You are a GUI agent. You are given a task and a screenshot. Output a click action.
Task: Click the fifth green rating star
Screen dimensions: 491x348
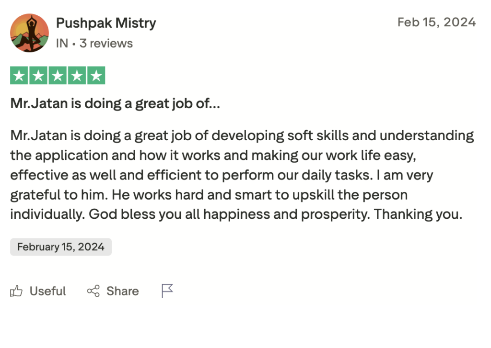coord(96,76)
